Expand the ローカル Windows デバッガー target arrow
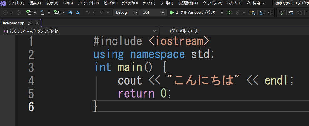This screenshot has width=309, height=126. [x=222, y=13]
